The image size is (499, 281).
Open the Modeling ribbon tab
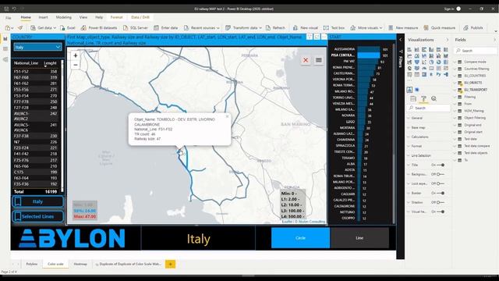tap(64, 17)
